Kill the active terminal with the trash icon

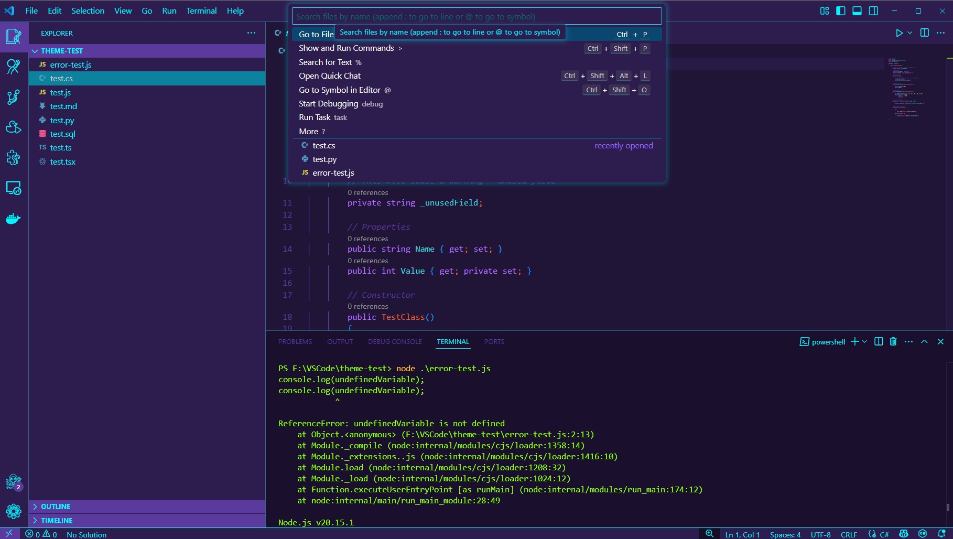pos(893,341)
